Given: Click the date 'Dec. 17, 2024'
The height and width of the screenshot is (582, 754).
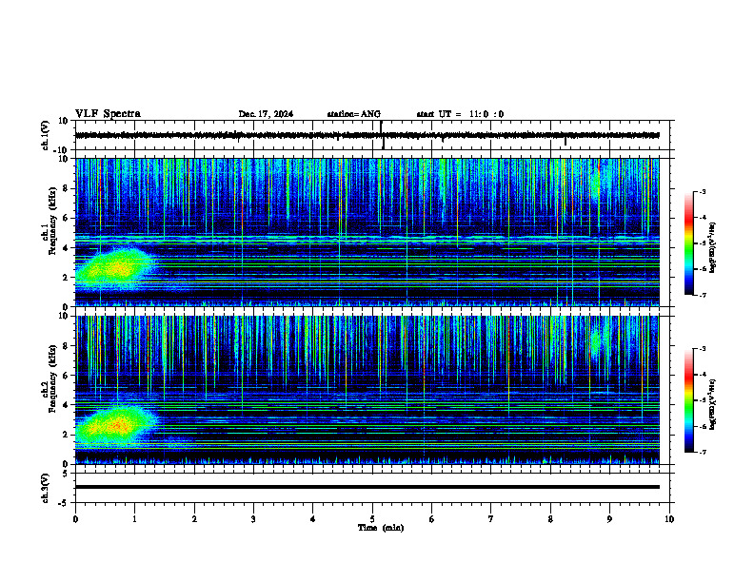Looking at the screenshot, I should [266, 114].
